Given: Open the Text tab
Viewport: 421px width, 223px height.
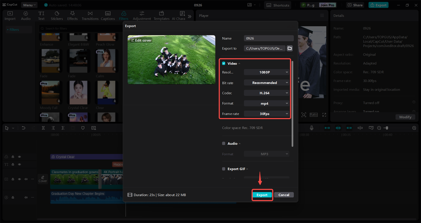Looking at the screenshot, I should 41,16.
